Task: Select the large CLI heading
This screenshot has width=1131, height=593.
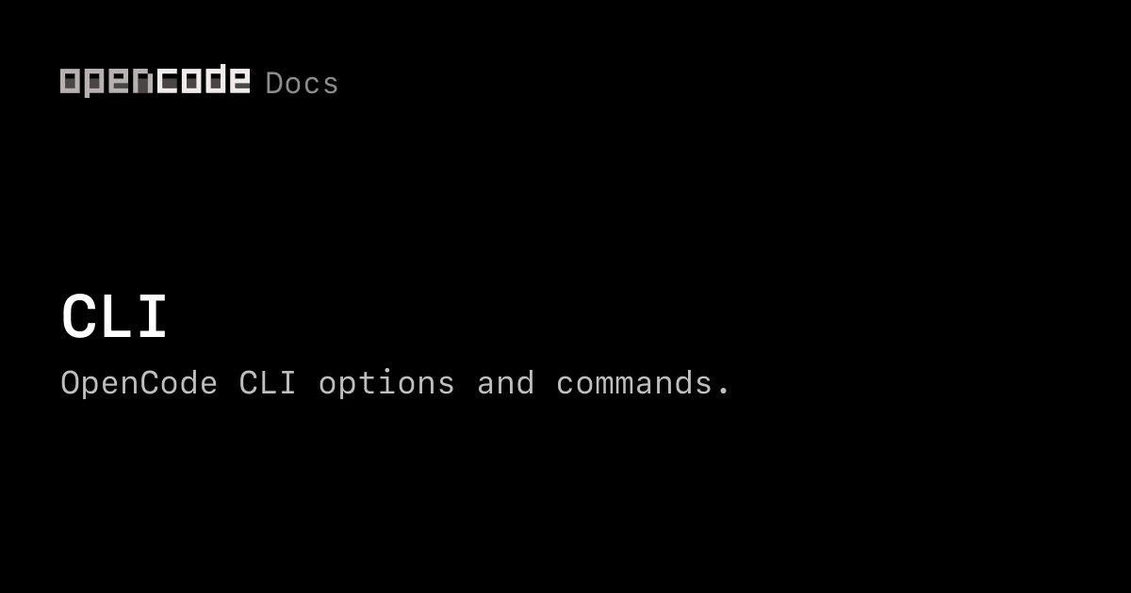Action: point(114,317)
